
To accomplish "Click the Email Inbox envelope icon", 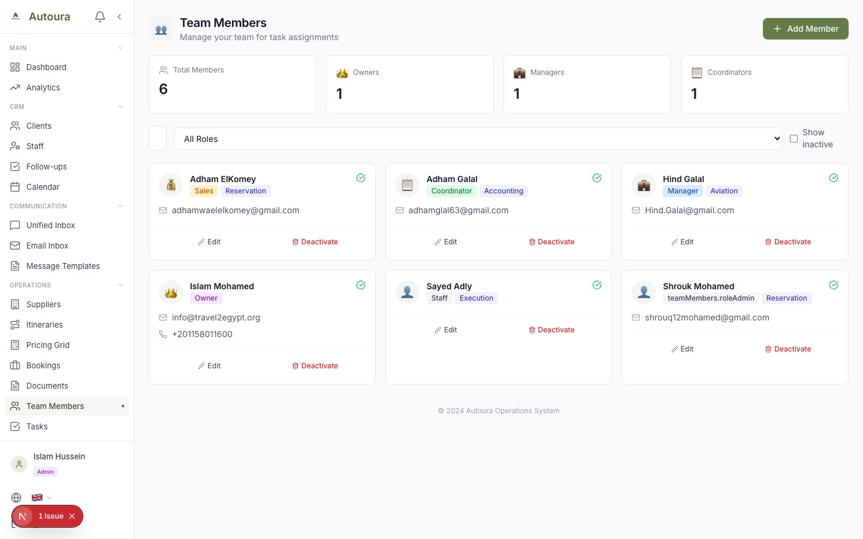I will [x=15, y=246].
